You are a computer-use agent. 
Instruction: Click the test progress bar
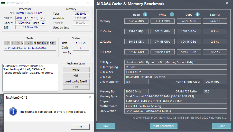(x=30, y=52)
